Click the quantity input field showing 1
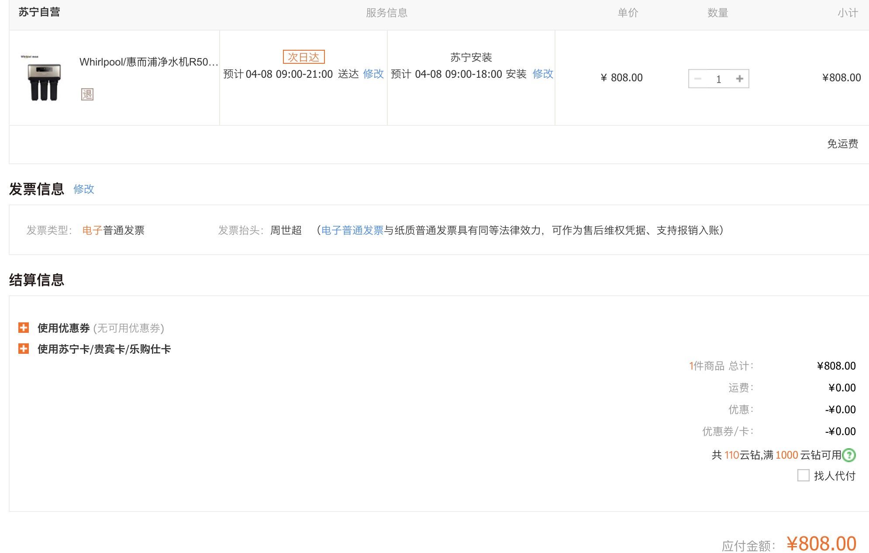Image resolution: width=869 pixels, height=553 pixels. click(x=718, y=79)
